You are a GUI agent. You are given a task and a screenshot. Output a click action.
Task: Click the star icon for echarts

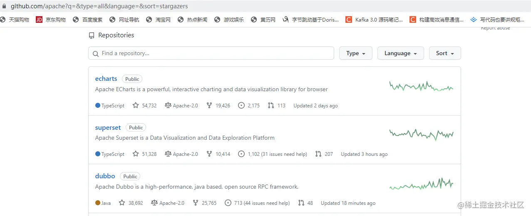tap(136, 105)
